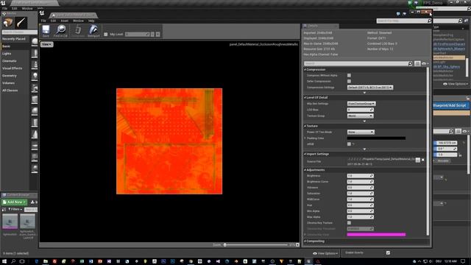Enable Defer Compression checkbox

[x=349, y=81]
